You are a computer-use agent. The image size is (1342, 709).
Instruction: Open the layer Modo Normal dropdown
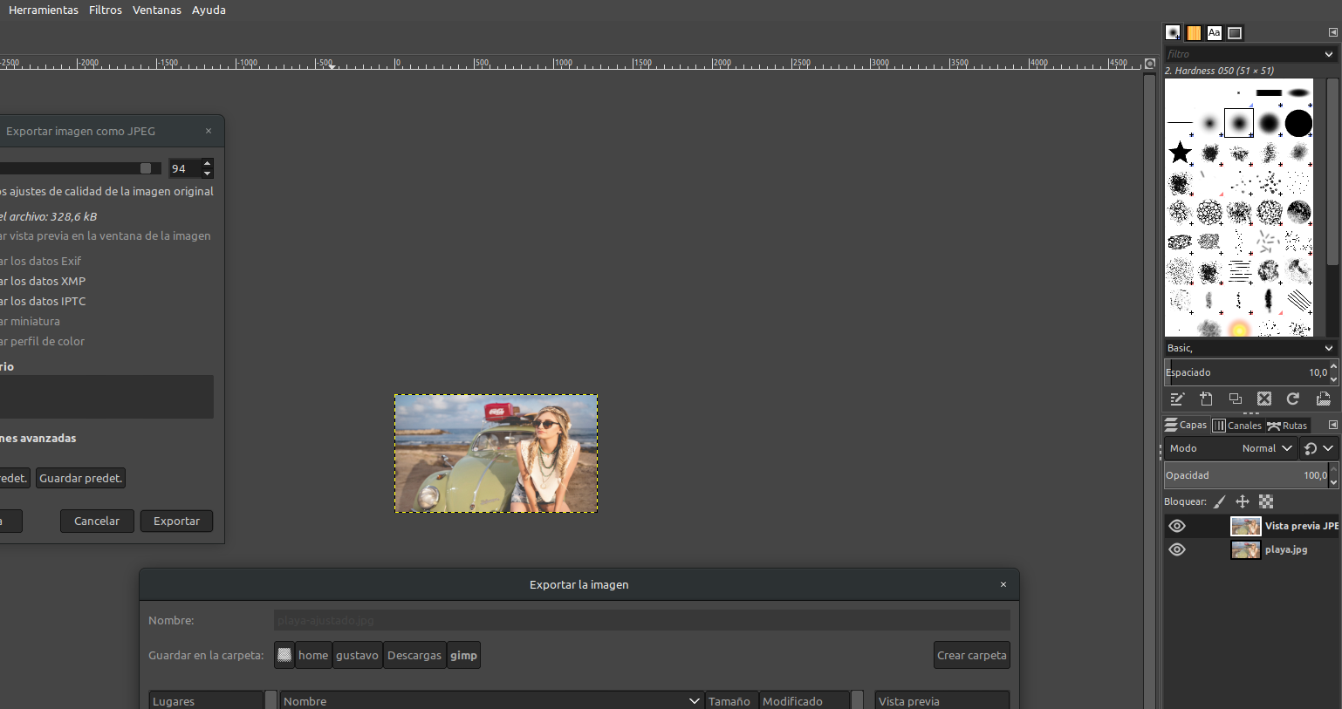click(x=1230, y=448)
